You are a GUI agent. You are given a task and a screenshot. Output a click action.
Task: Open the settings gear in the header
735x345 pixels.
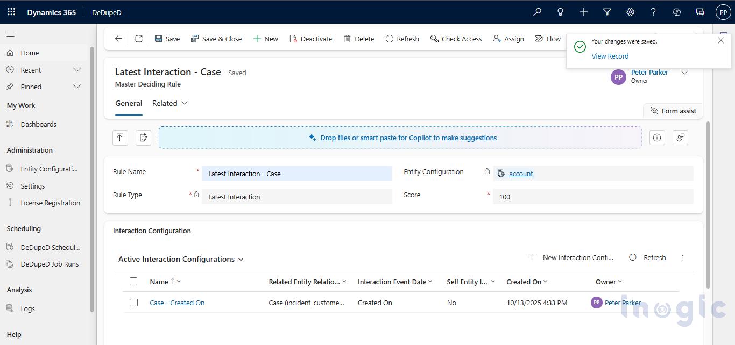pyautogui.click(x=630, y=11)
